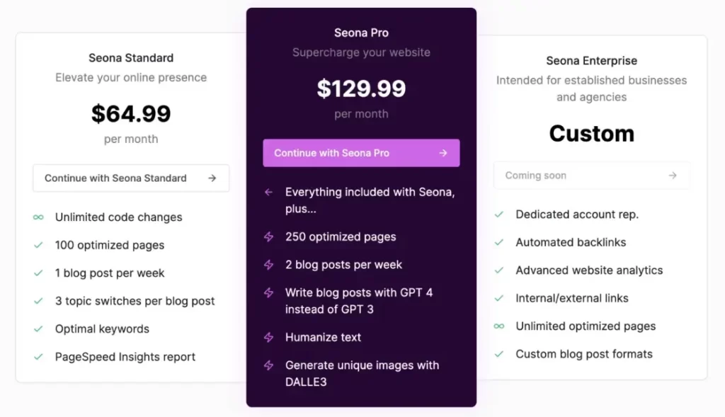Click the left arrow icon beside Everything included

[x=268, y=192]
